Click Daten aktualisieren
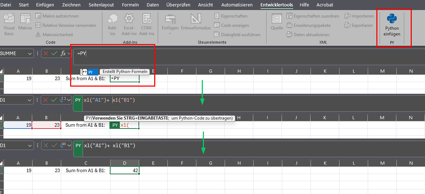 click(x=308, y=35)
